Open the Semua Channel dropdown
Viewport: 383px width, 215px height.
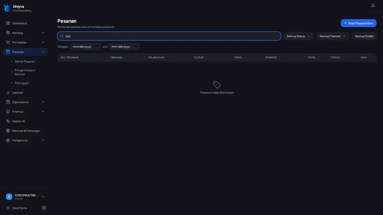click(x=332, y=36)
